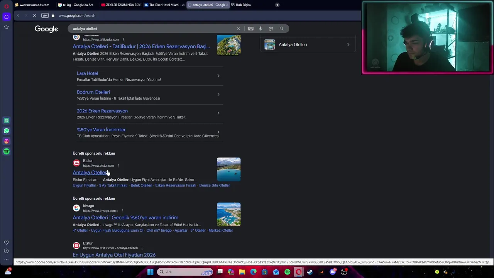Open Discord from the taskbar
The height and width of the screenshot is (278, 494).
(x=333, y=272)
